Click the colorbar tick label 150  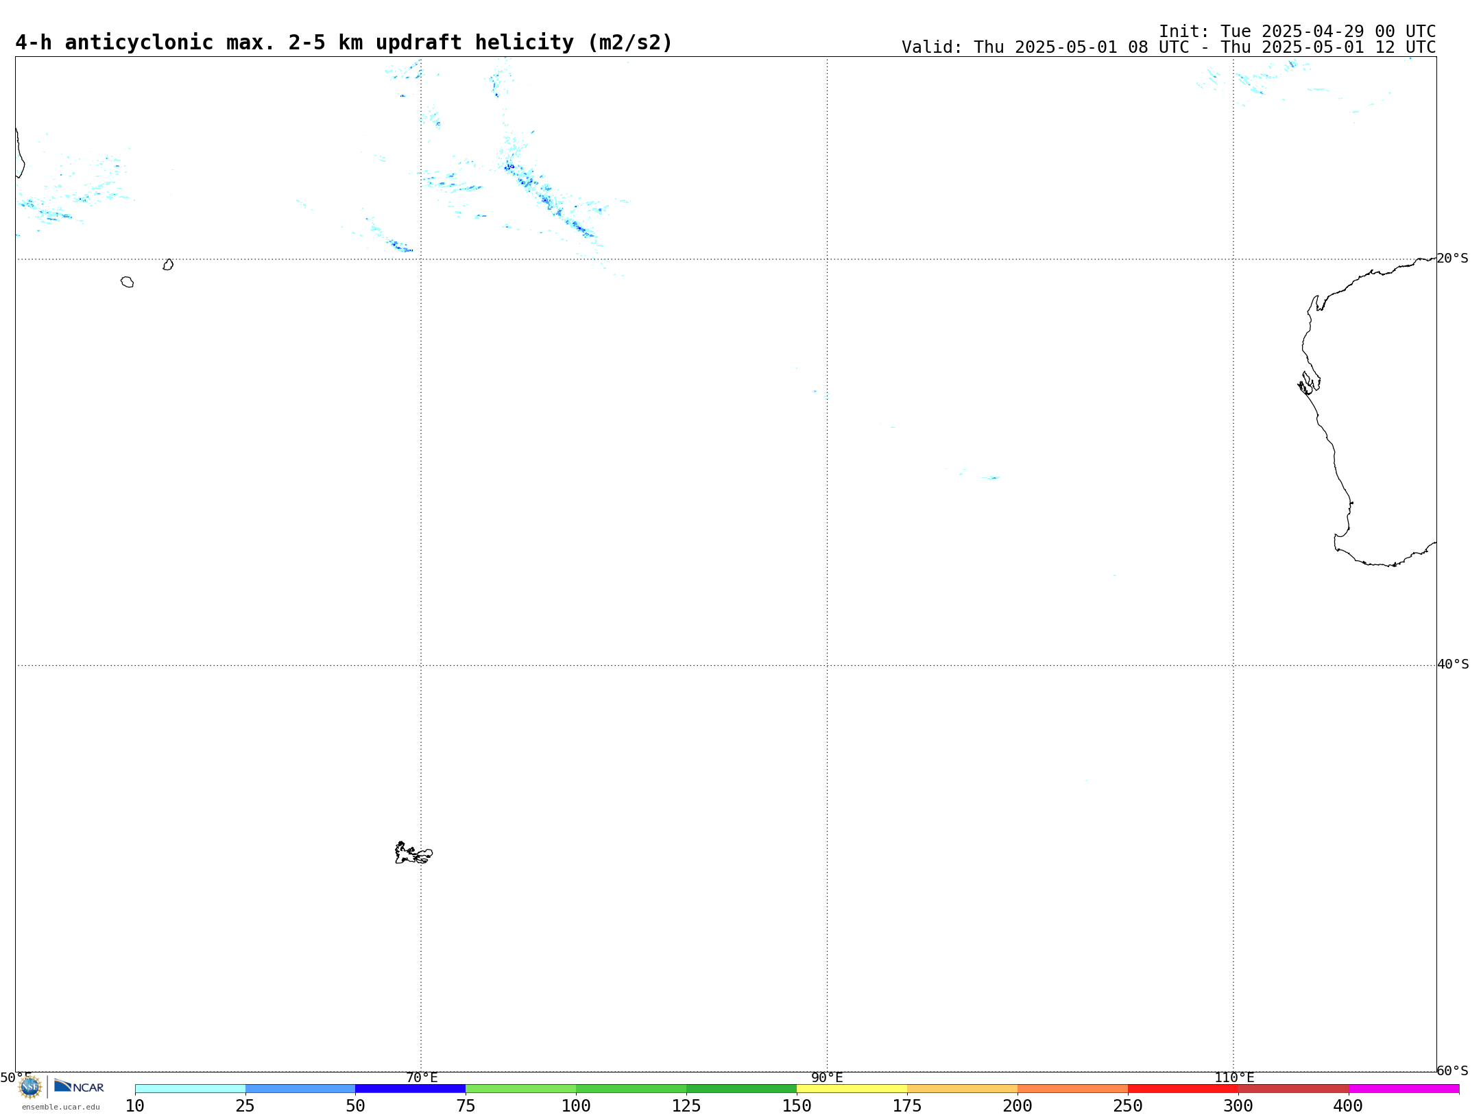[797, 1105]
